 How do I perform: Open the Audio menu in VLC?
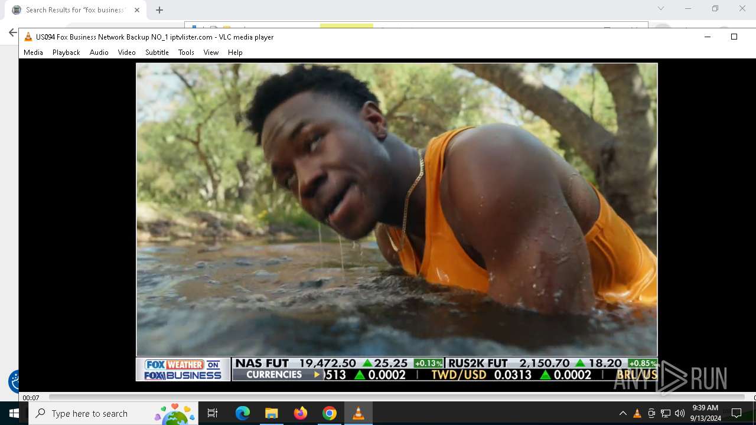point(99,53)
